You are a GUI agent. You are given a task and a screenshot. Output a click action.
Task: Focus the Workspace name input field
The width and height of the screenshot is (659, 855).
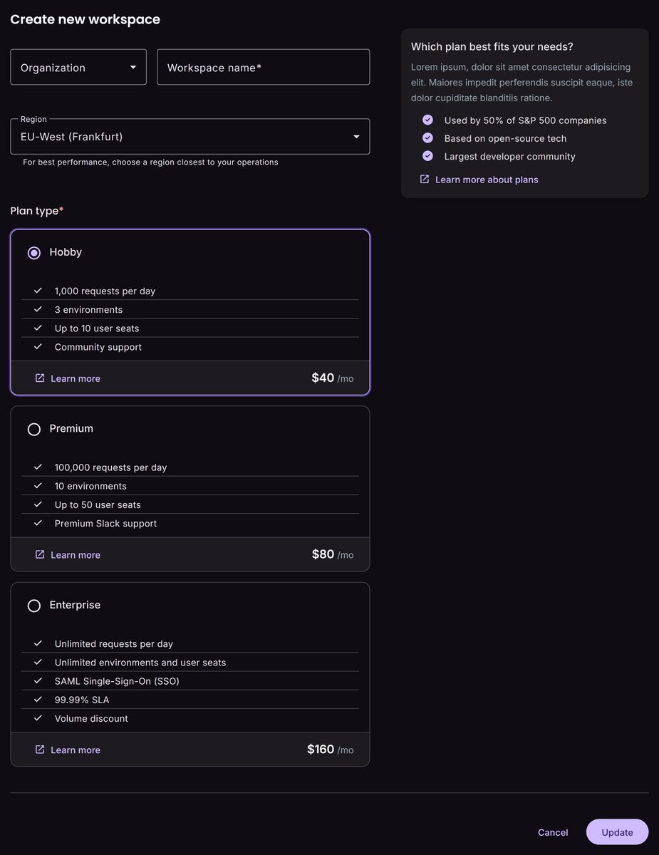pos(264,67)
